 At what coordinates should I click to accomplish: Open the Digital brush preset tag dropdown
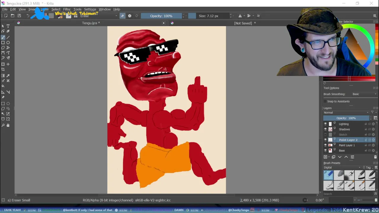(x=342, y=167)
